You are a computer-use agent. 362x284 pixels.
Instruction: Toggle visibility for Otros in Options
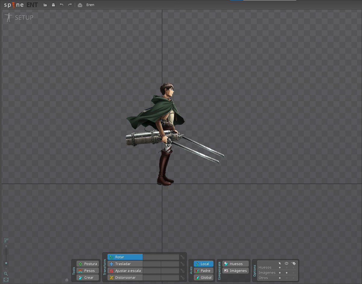287,278
